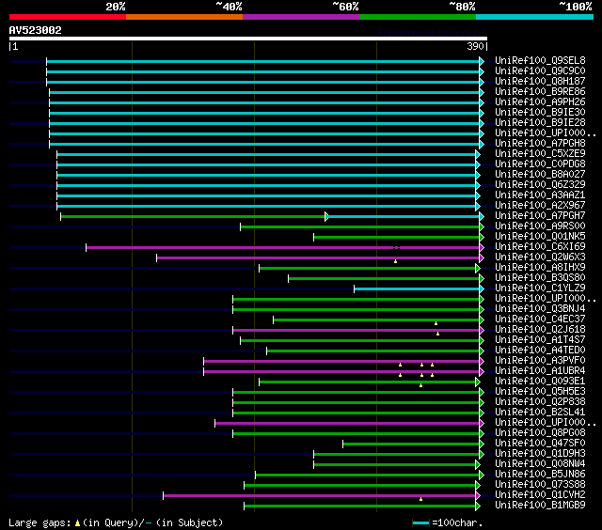Click the UniRef100_A1UBR4 label
The width and height of the screenshot is (602, 530).
540,371
